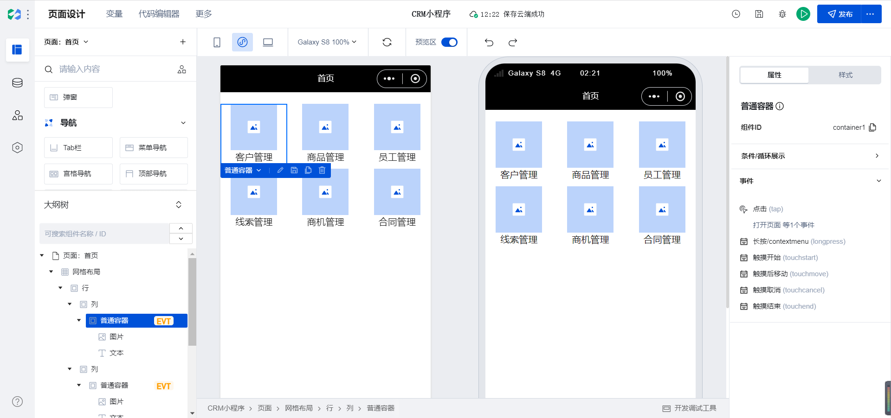Collapse the 事件 section
Viewport: 891px width, 418px height.
tap(878, 181)
